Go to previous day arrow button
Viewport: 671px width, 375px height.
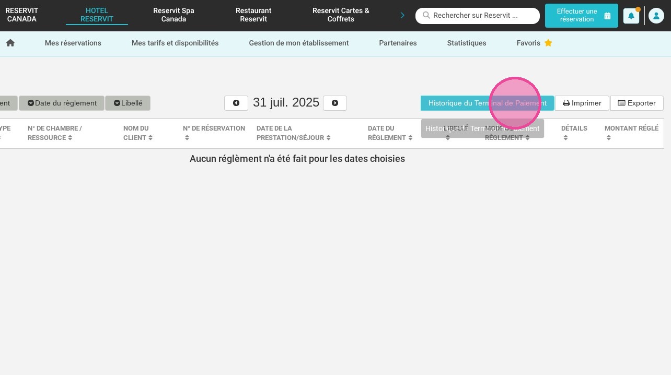(236, 103)
